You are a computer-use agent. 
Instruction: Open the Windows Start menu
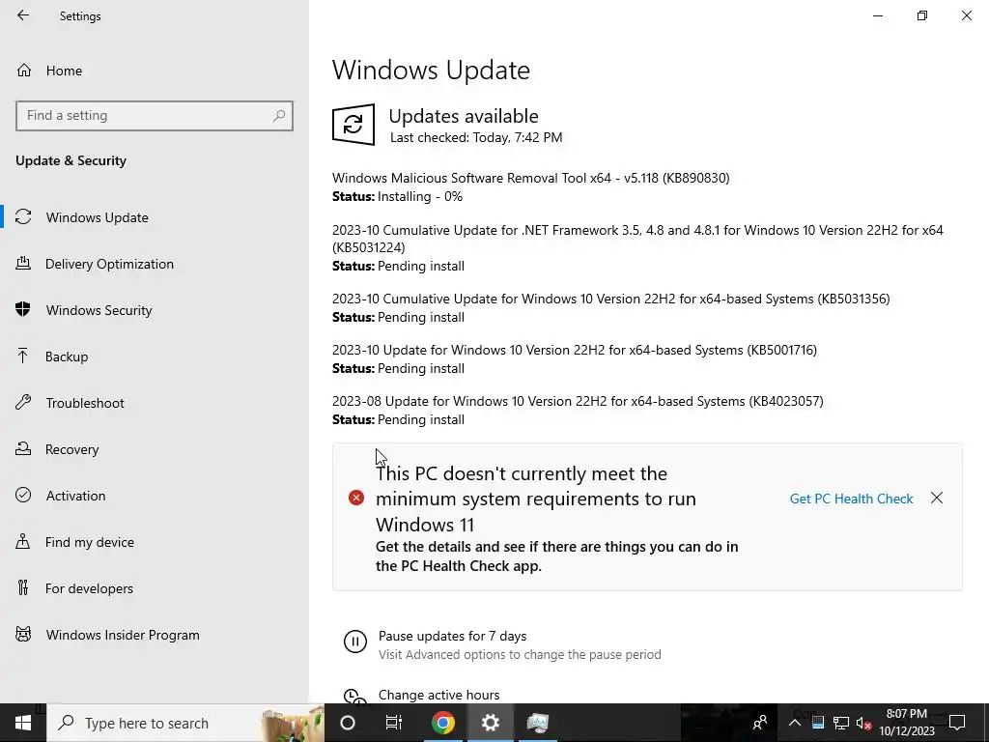click(23, 723)
